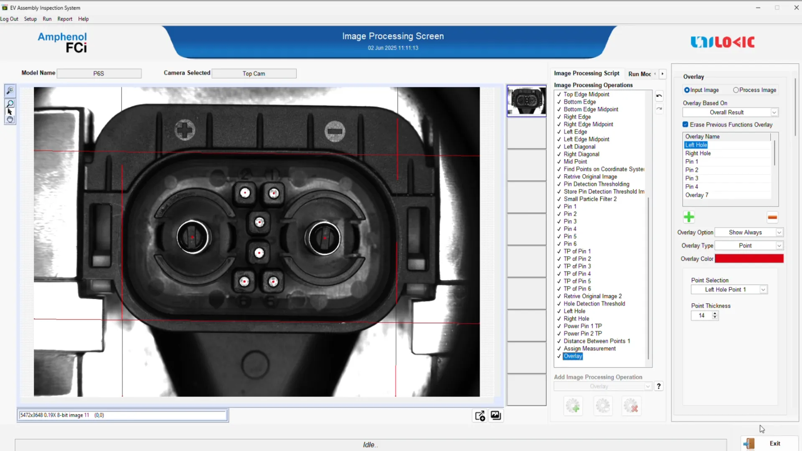Click the orange minus remove overlay icon
802x451 pixels.
tap(772, 217)
